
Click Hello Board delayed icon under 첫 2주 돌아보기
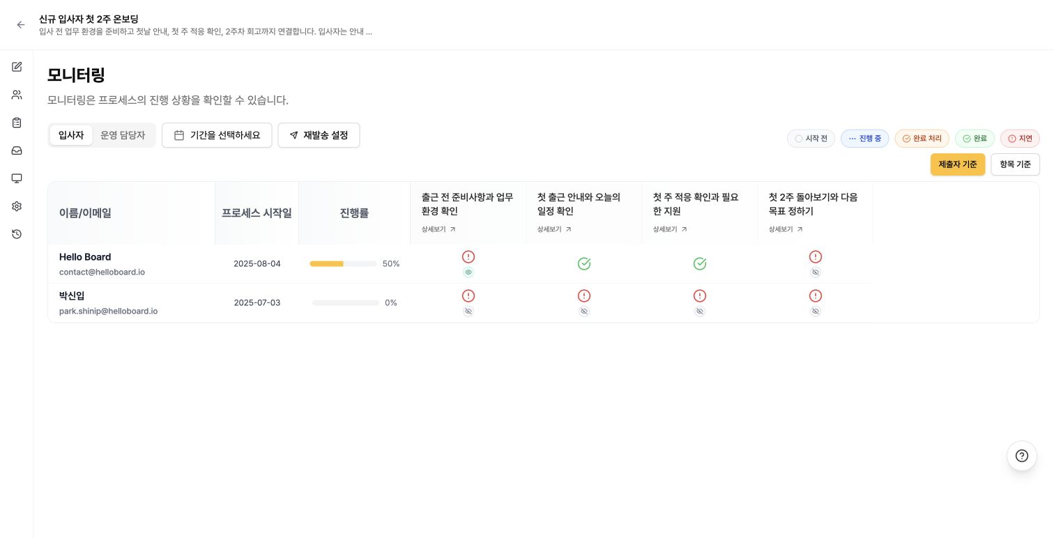816,256
